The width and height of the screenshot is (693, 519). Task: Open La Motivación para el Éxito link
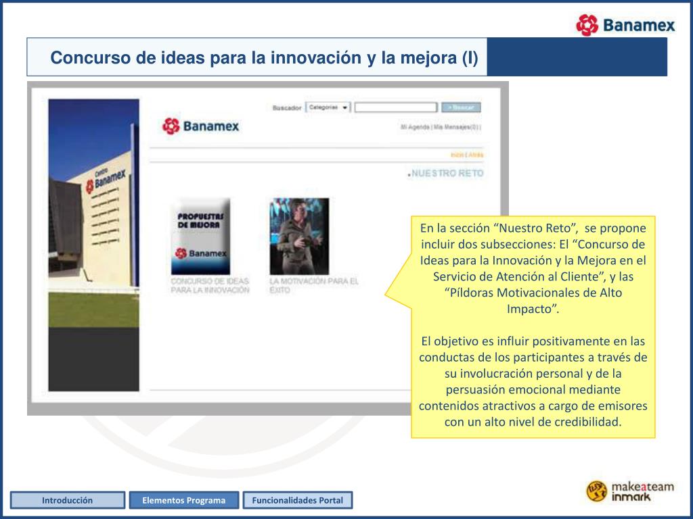(x=314, y=286)
